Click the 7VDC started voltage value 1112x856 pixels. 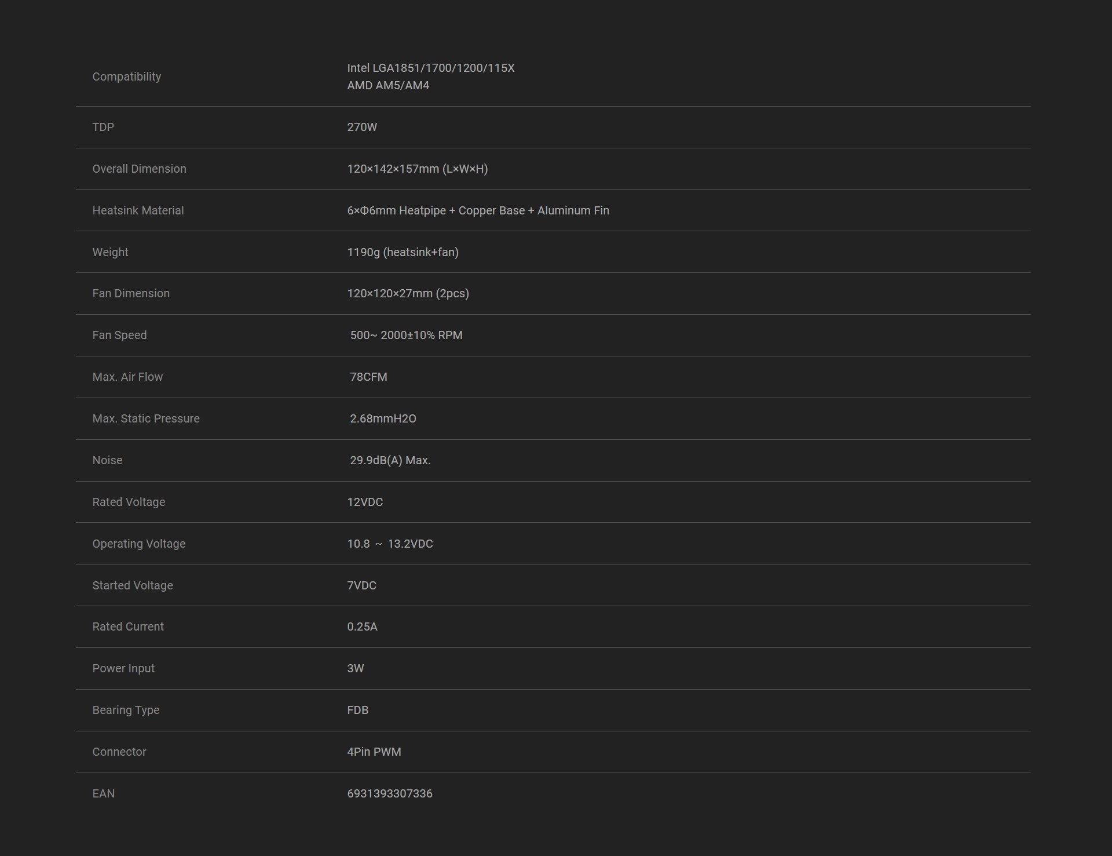361,585
